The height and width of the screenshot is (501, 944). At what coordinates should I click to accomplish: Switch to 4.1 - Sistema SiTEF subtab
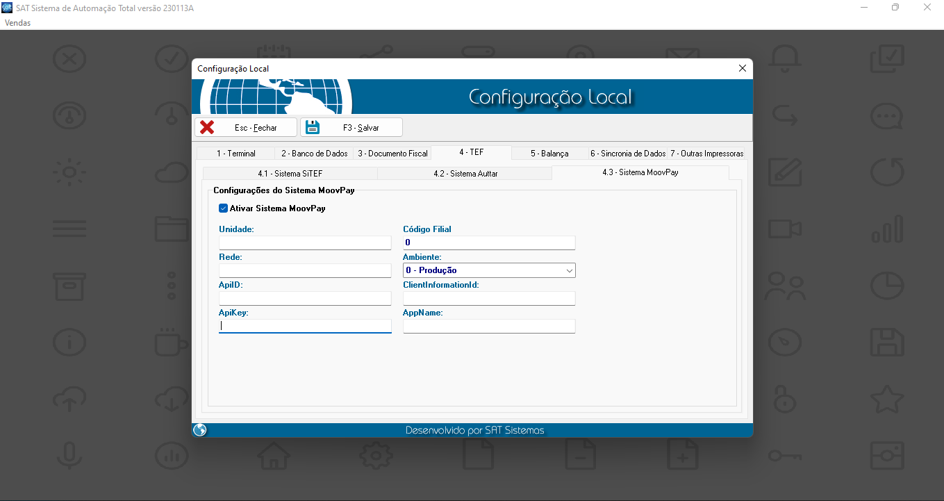coord(290,174)
